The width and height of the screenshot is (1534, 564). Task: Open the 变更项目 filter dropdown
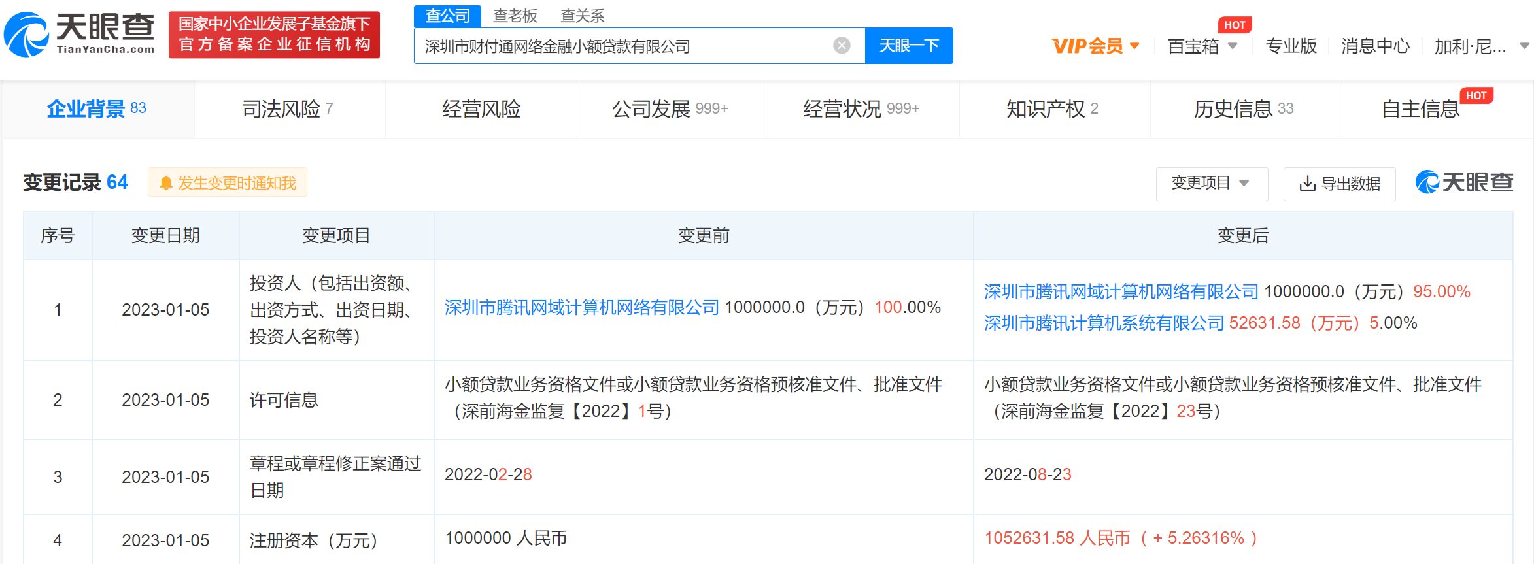click(1212, 184)
